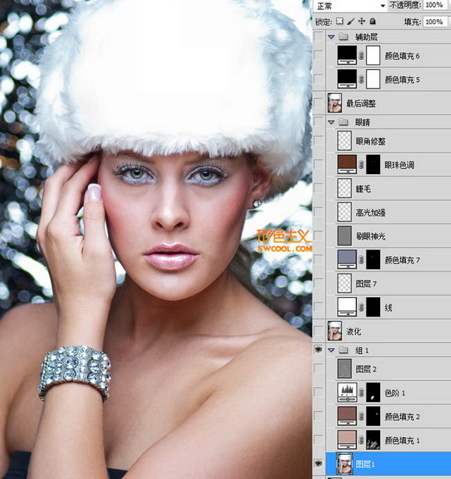The height and width of the screenshot is (479, 451).
Task: Open the 正常 blend mode dropdown
Action: 350,5
